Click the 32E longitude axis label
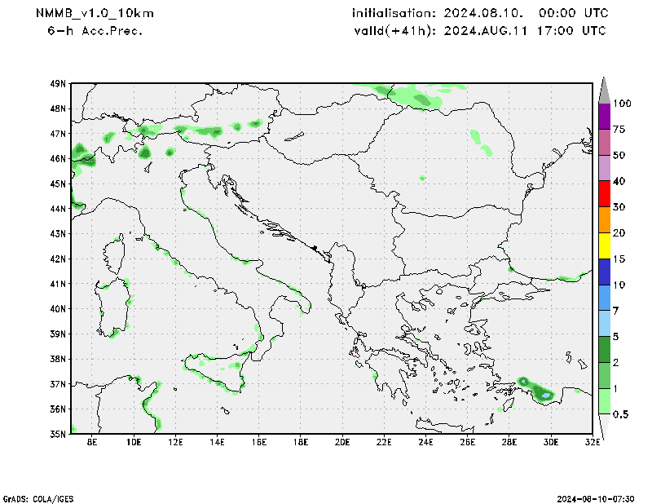The width and height of the screenshot is (652, 504). (593, 443)
